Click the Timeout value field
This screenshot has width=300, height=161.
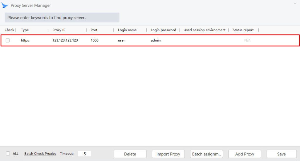point(84,154)
